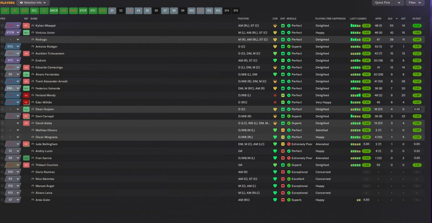Image resolution: width=432 pixels, height=223 pixels.
Task: Click the profile icon next to Arda Güler
Action: pyautogui.click(x=33, y=200)
